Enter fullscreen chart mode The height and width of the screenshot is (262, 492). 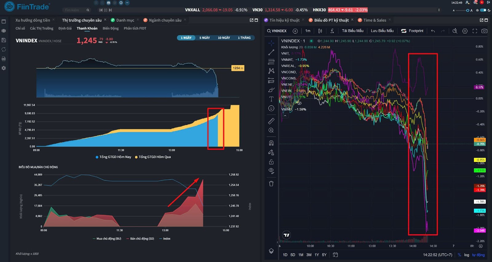475,31
